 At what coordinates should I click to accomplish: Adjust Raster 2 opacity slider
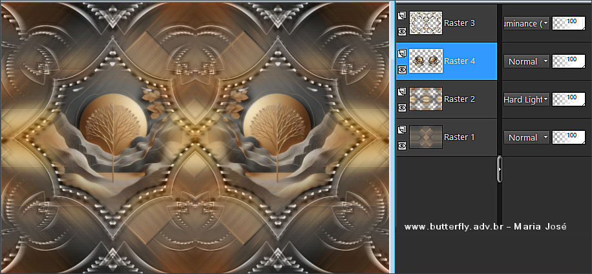tap(569, 99)
